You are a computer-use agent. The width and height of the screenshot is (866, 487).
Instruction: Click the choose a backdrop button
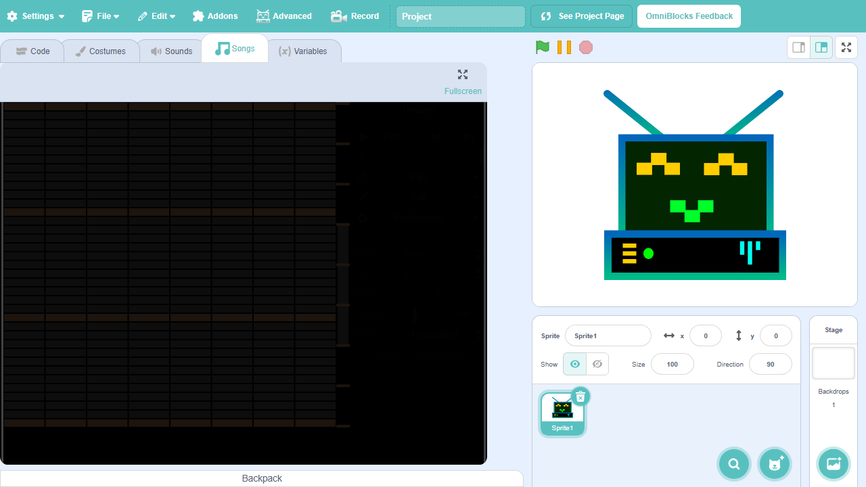click(834, 464)
